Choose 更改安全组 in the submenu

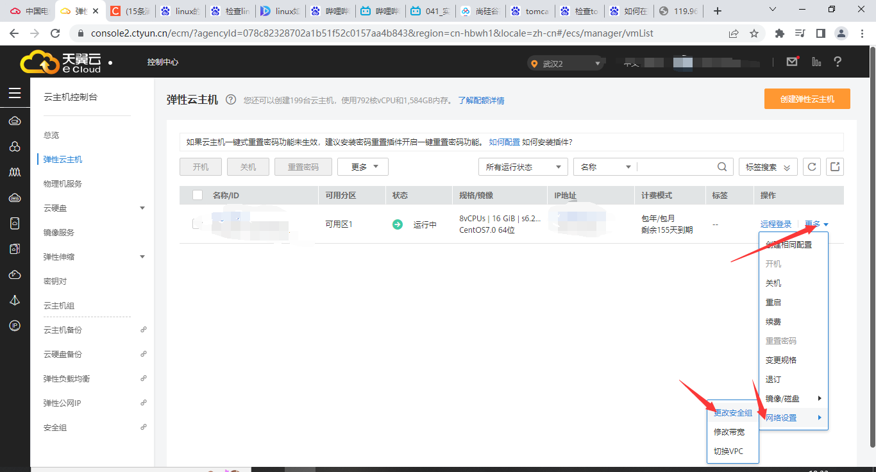pos(733,413)
